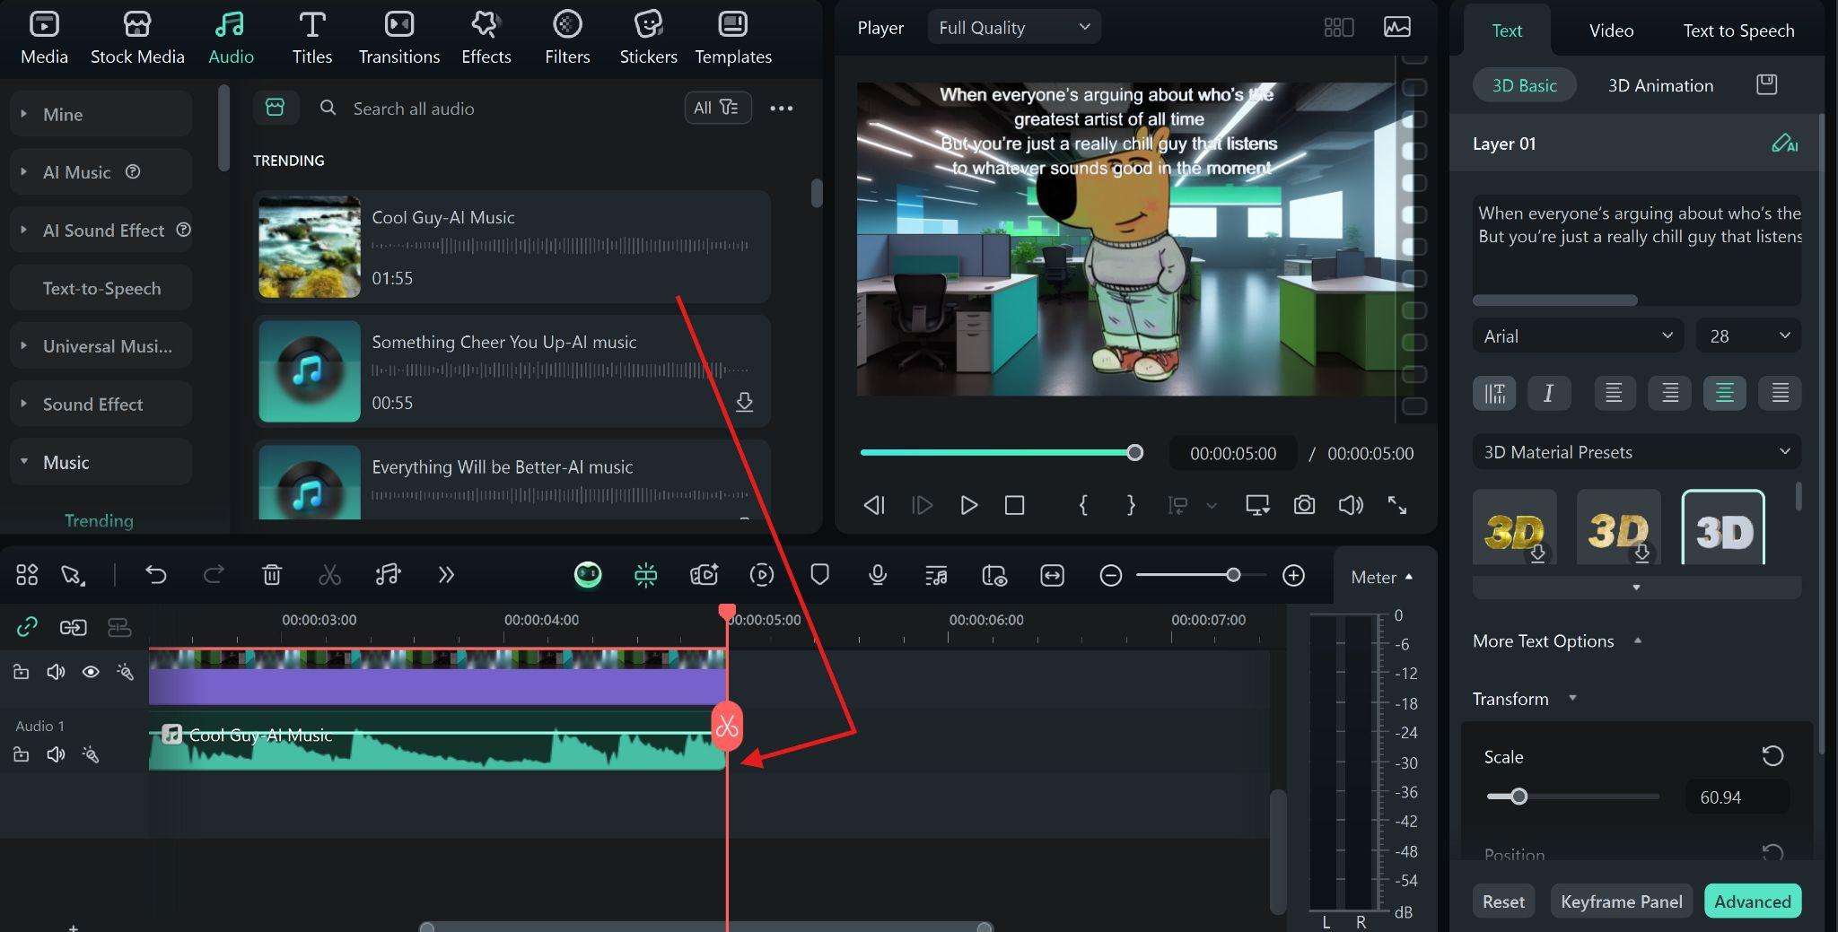Screen dimensions: 1838x932
Task: Enter fullscreen preview
Action: point(1397,505)
